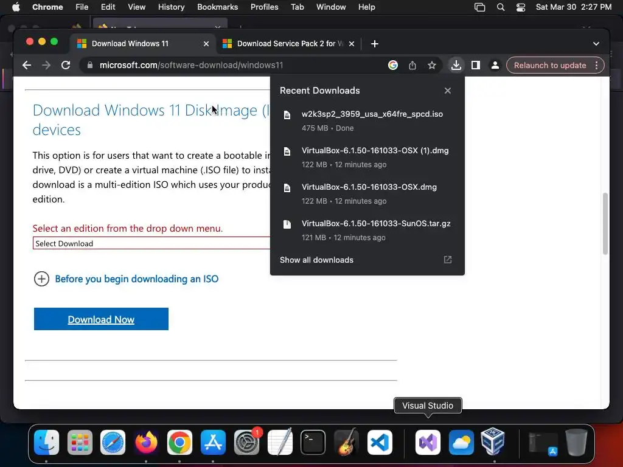623x467 pixels.
Task: Click the page vertical scrollbar thumb
Action: 605,224
